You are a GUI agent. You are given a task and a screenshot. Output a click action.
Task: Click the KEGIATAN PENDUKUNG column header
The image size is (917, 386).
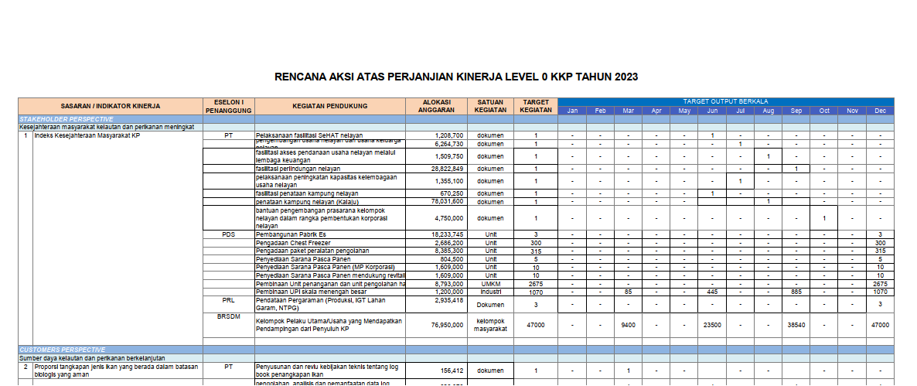tap(330, 107)
